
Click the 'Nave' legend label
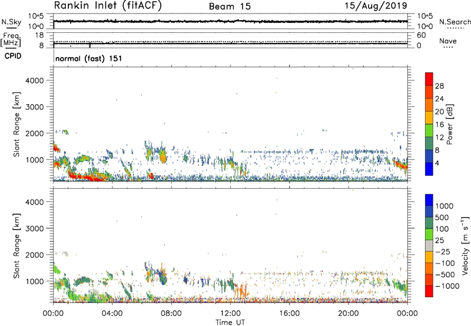click(x=448, y=41)
